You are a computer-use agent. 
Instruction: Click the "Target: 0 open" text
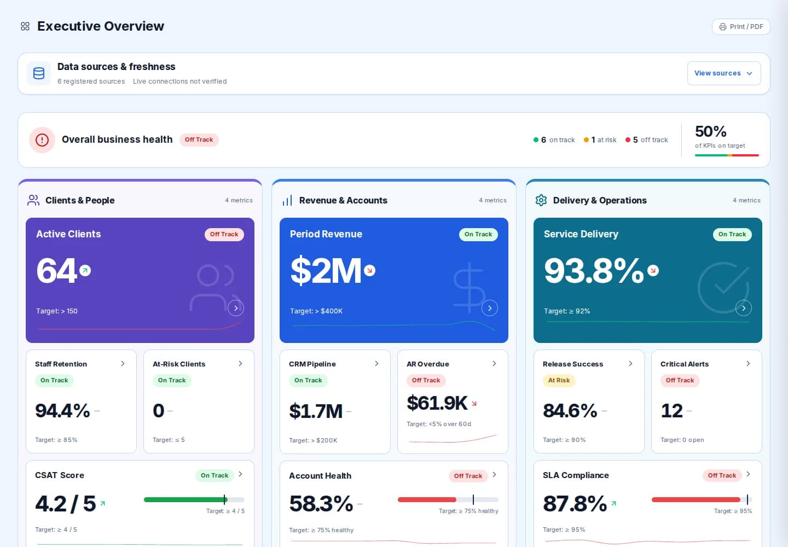click(682, 440)
